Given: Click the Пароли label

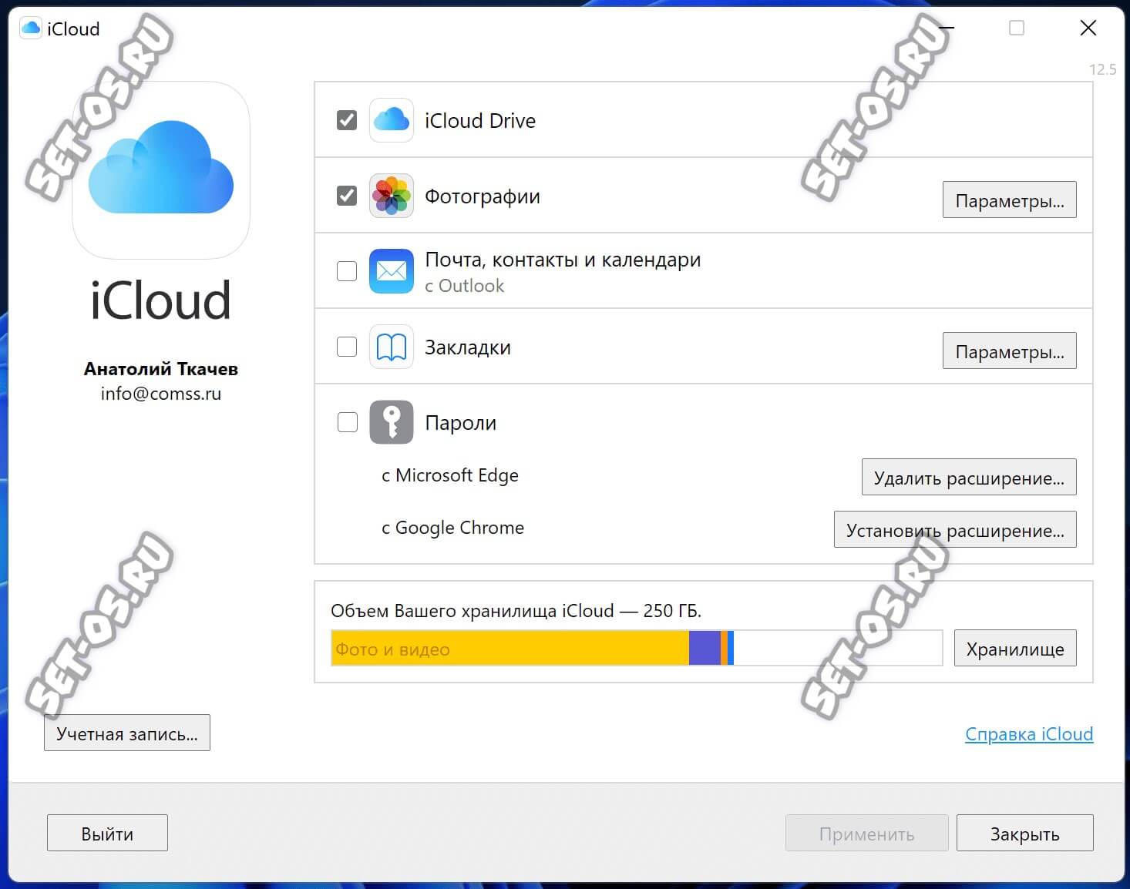Looking at the screenshot, I should (x=461, y=423).
